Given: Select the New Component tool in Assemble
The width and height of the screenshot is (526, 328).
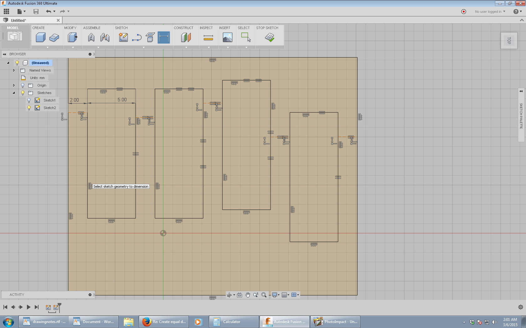Looking at the screenshot, I should pyautogui.click(x=91, y=37).
